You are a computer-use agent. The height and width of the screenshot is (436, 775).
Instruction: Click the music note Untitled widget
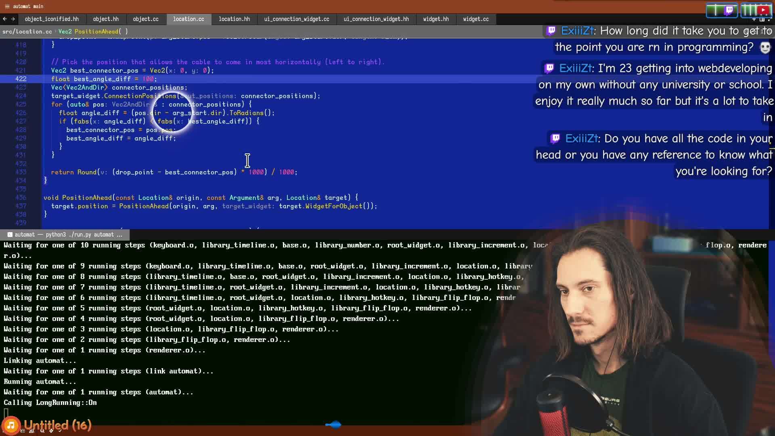pos(11,425)
